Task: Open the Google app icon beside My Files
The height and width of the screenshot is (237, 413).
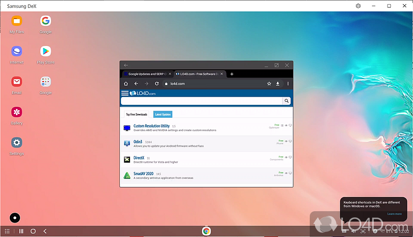Action: (x=45, y=21)
